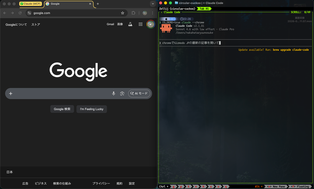This screenshot has width=314, height=189.
Task: Click the plus icon in the search box
Action: pyautogui.click(x=11, y=93)
